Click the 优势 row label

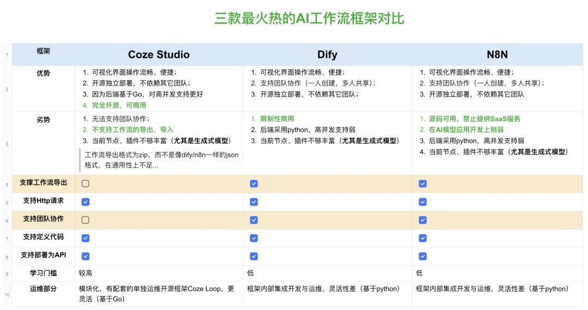pyautogui.click(x=43, y=73)
